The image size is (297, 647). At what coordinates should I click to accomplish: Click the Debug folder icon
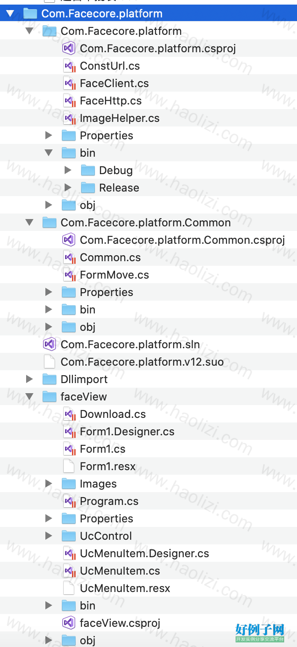(88, 170)
